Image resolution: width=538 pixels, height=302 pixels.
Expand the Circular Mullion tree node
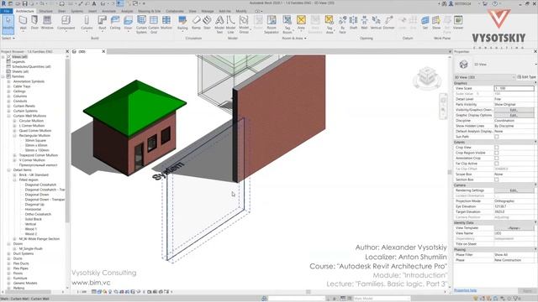click(x=14, y=121)
